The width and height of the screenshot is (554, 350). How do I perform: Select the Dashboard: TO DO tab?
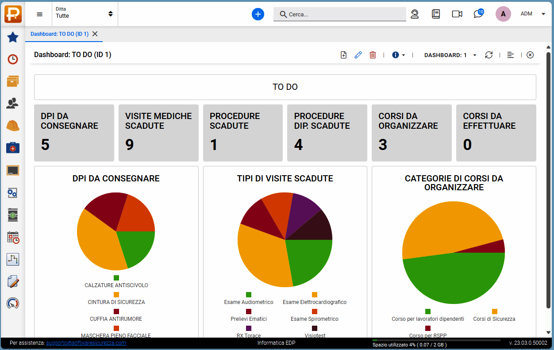(59, 34)
